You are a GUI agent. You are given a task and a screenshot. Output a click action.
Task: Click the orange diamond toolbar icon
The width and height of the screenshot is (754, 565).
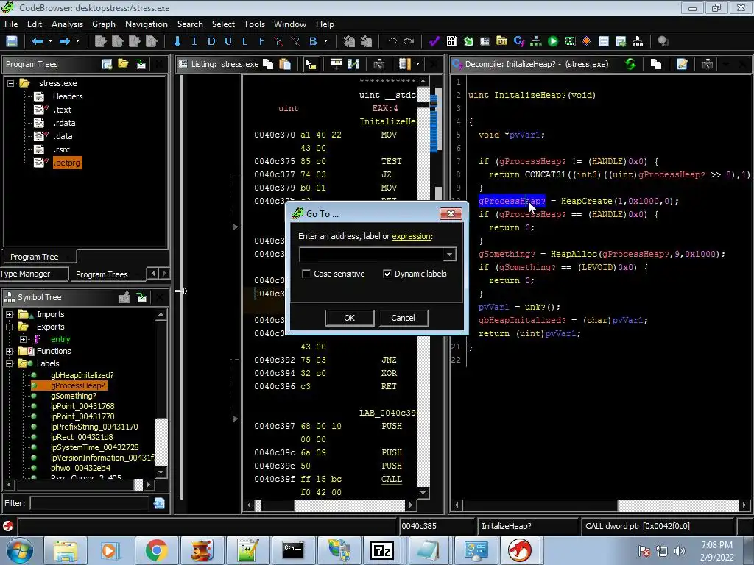point(587,41)
